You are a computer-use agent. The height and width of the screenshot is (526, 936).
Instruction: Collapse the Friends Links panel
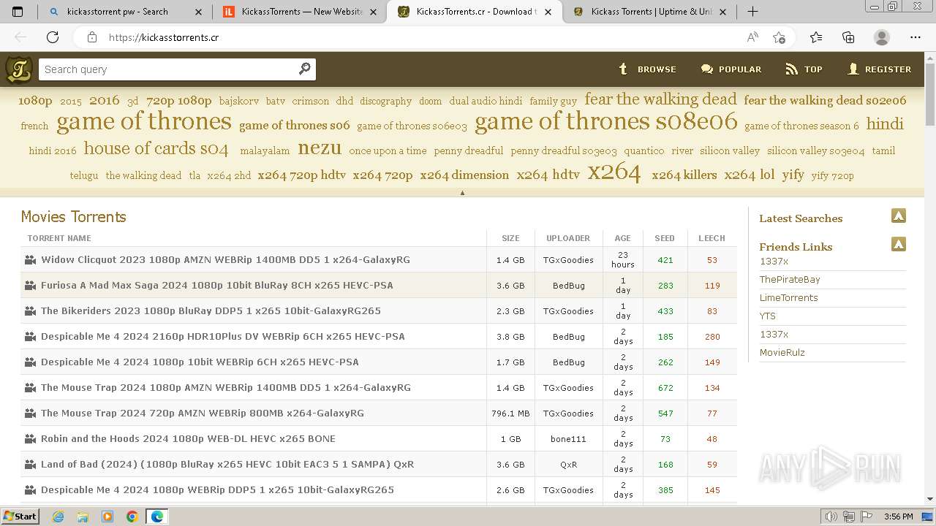pos(899,244)
